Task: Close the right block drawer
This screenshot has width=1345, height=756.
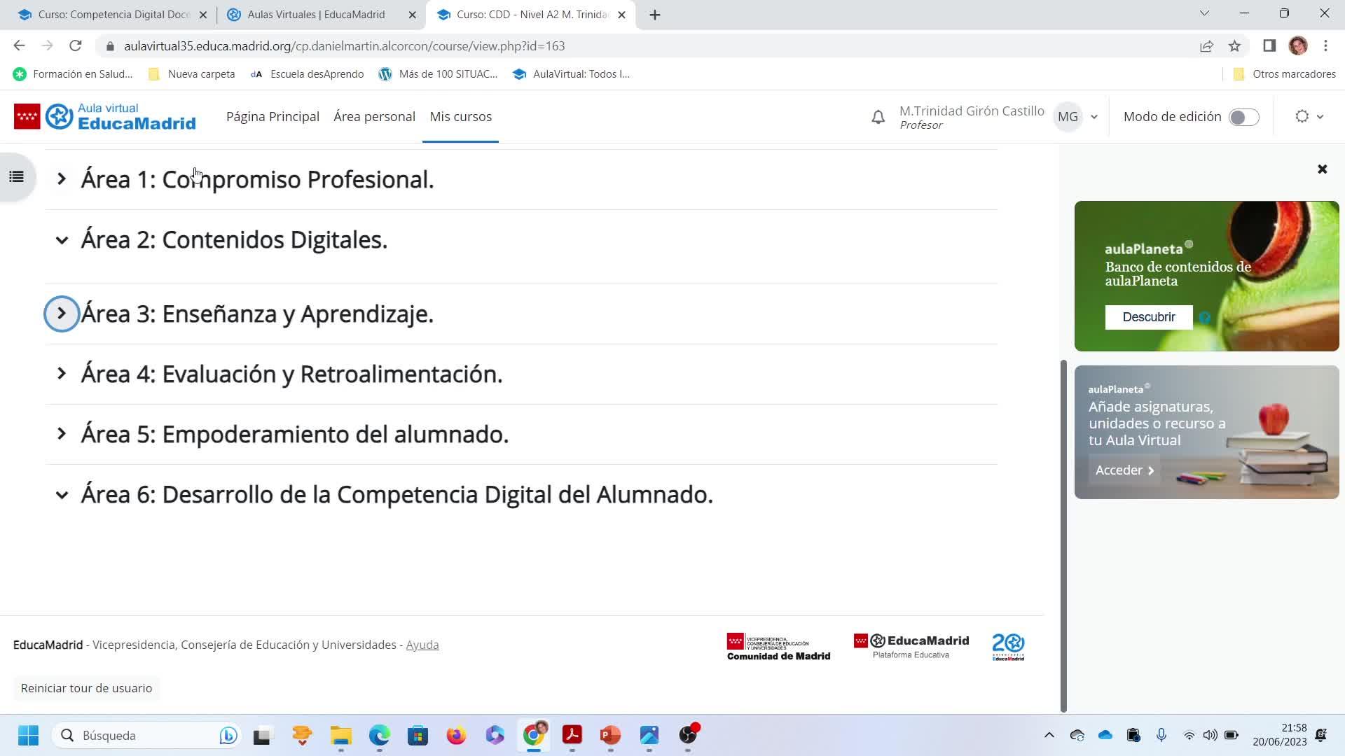Action: (1322, 169)
